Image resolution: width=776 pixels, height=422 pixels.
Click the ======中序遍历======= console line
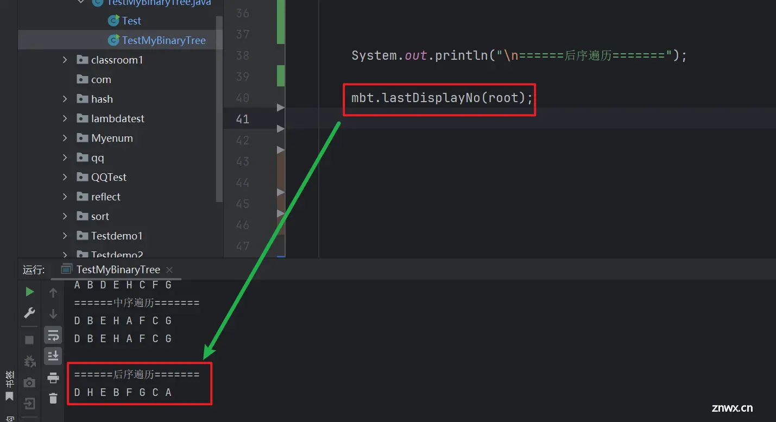click(137, 303)
